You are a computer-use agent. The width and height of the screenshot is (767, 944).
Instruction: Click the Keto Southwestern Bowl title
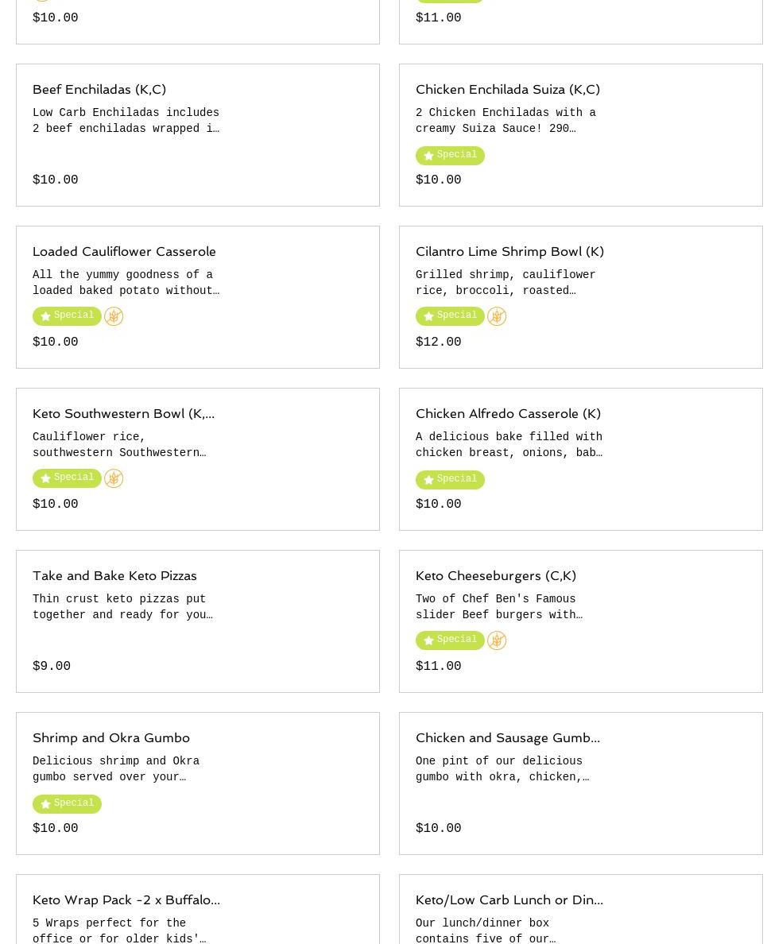[x=123, y=414]
